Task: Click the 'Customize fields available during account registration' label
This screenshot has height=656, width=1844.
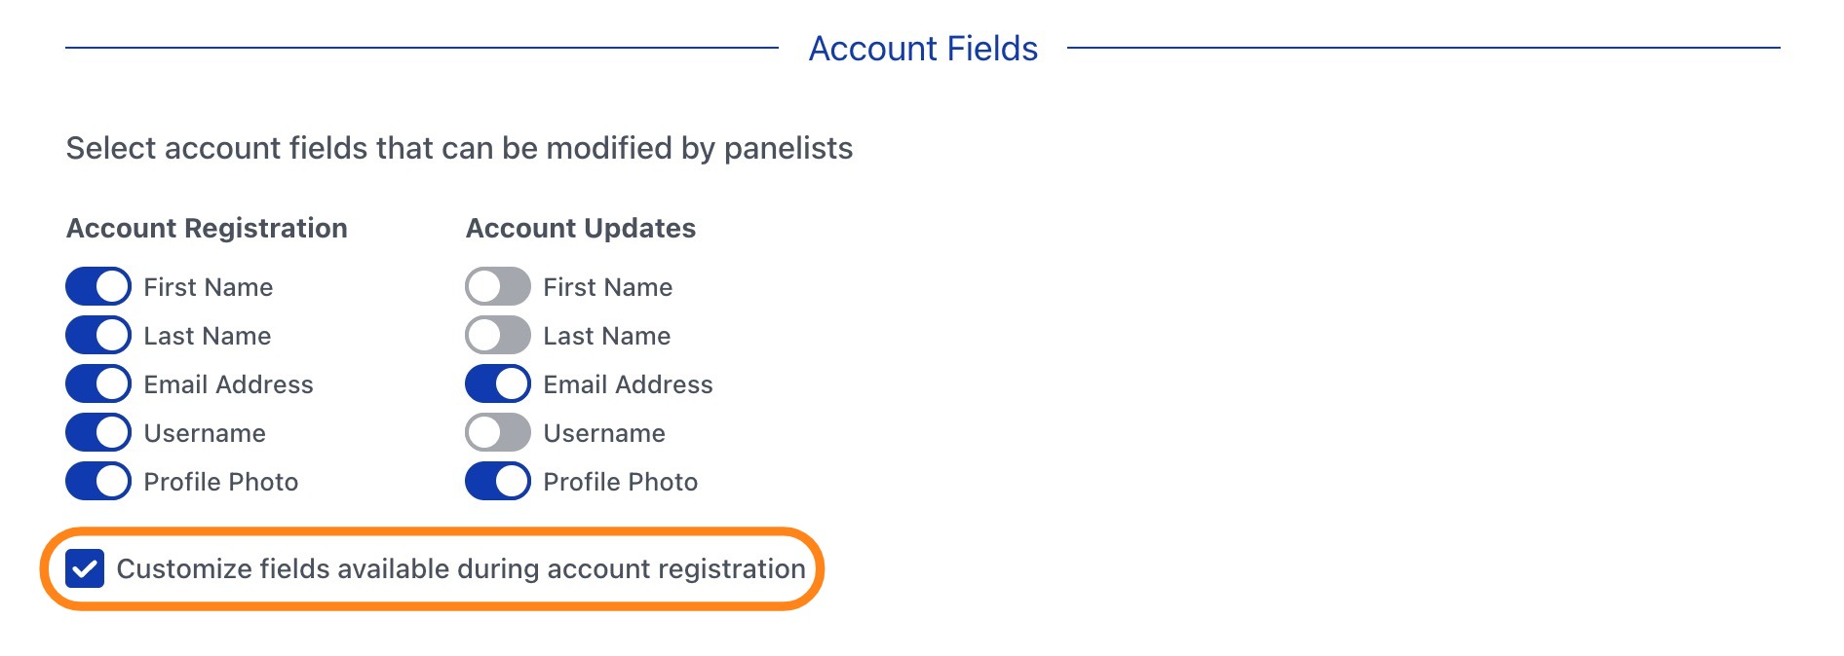Action: pyautogui.click(x=461, y=568)
